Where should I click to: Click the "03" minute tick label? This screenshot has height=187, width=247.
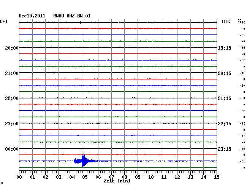point(59,177)
